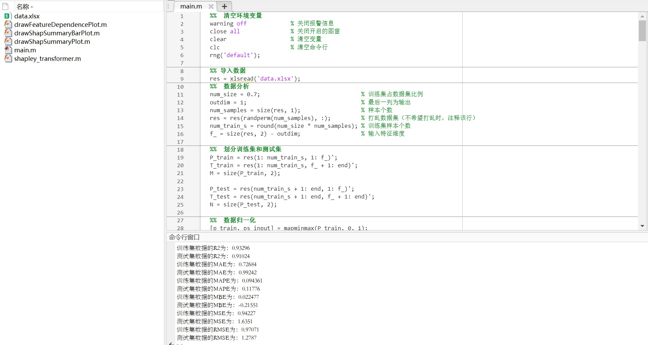Screen dimensions: 648x345
Task: Switch to the main.m editor tab
Action: (191, 6)
